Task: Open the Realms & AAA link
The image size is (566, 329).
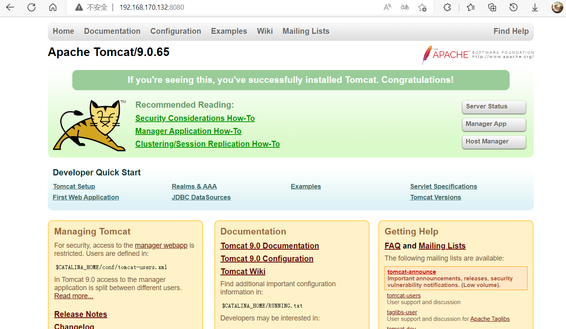Action: (194, 186)
